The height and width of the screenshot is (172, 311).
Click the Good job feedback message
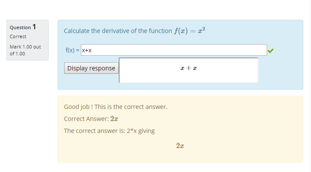coord(115,106)
